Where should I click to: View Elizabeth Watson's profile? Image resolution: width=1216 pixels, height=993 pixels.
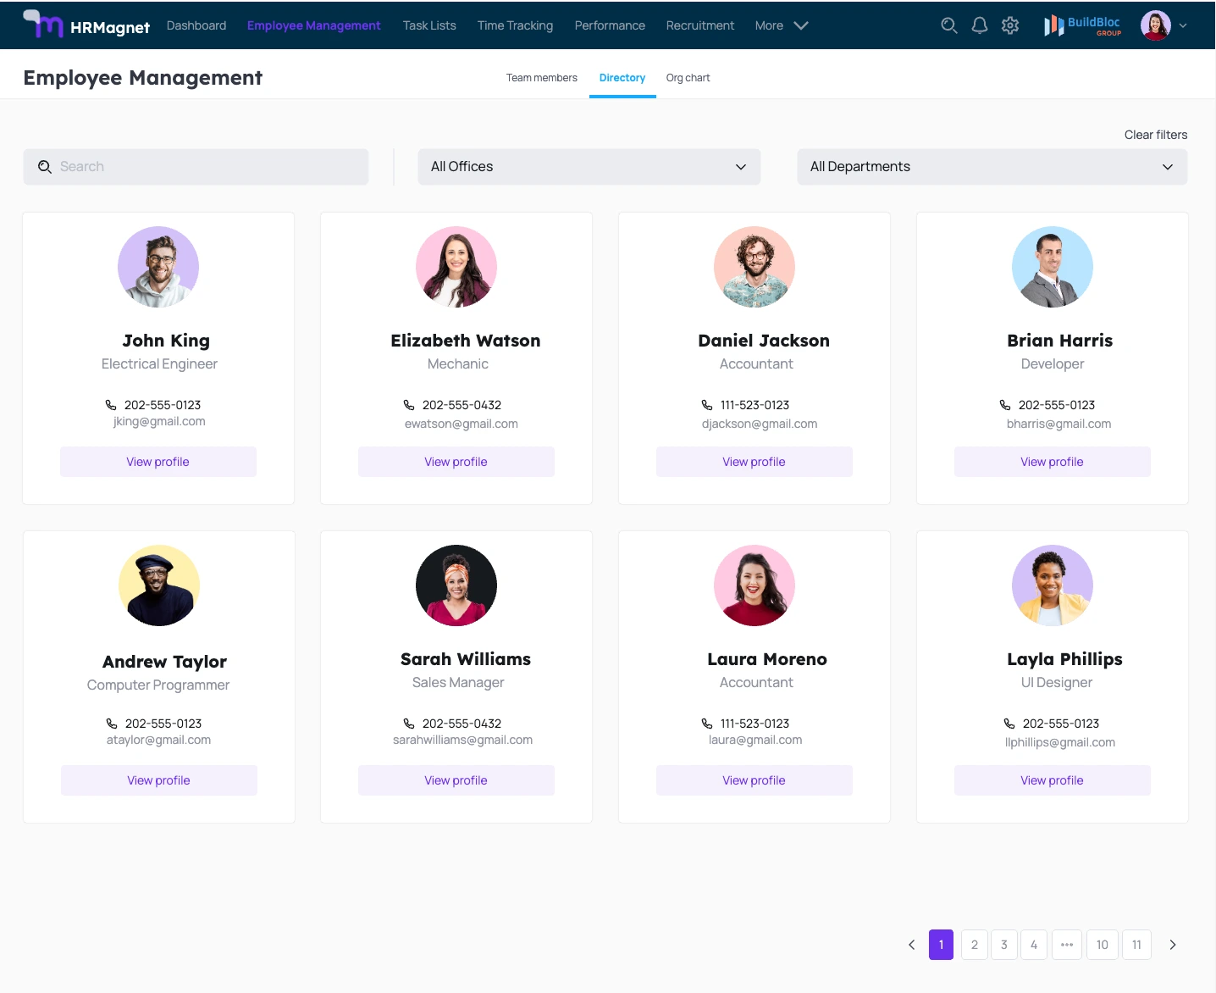456,462
